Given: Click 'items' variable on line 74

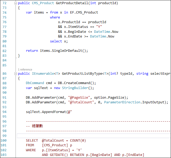Looking at the screenshot, I should click(x=39, y=12).
